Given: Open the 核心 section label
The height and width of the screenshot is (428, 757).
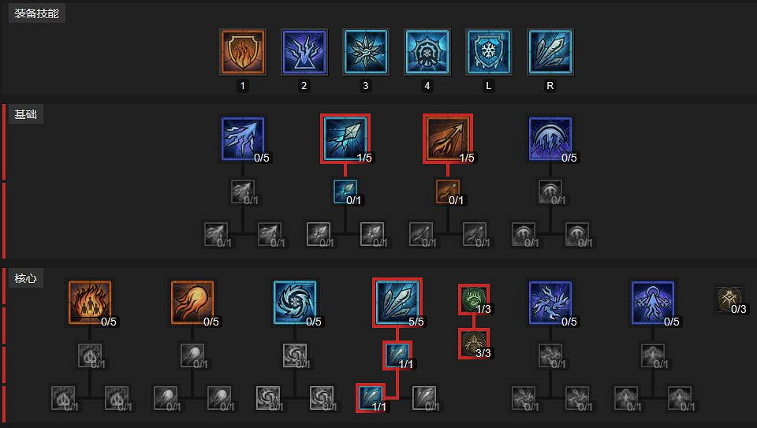Looking at the screenshot, I should point(25,278).
